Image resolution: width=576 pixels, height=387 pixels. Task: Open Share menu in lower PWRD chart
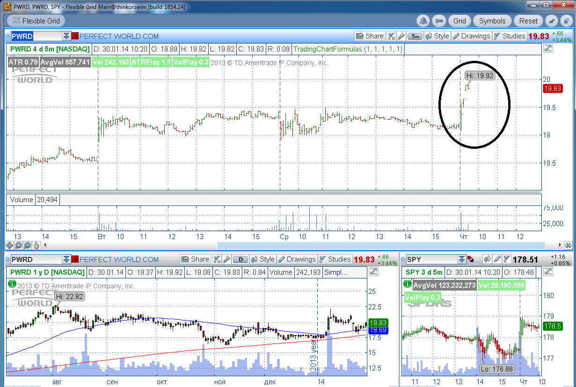(195, 259)
